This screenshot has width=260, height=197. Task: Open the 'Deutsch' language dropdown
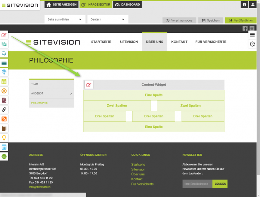[x=108, y=19]
